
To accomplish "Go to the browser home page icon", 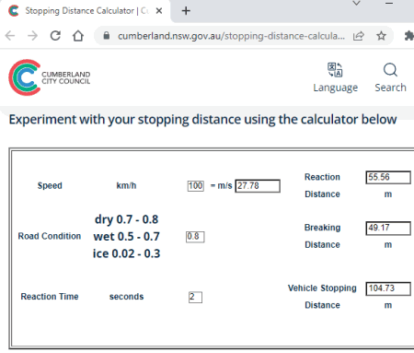I will [x=78, y=36].
